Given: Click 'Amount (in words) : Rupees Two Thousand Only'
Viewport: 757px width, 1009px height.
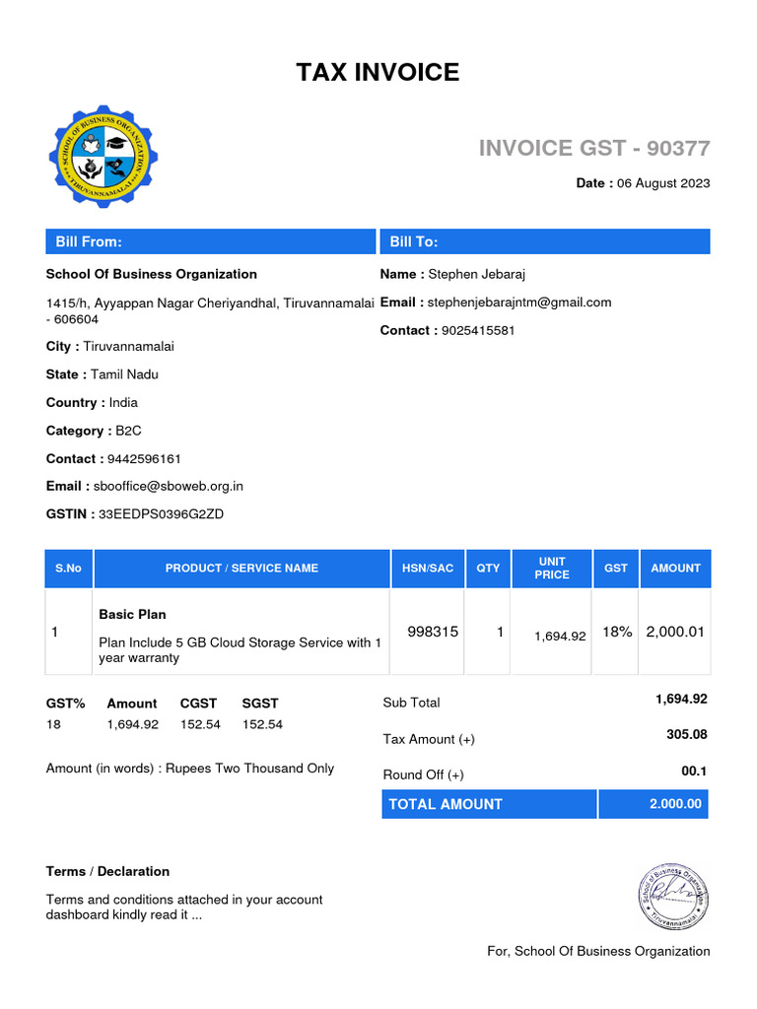Looking at the screenshot, I should (x=190, y=769).
